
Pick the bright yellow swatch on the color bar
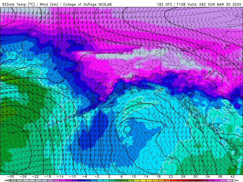[x=143, y=180]
